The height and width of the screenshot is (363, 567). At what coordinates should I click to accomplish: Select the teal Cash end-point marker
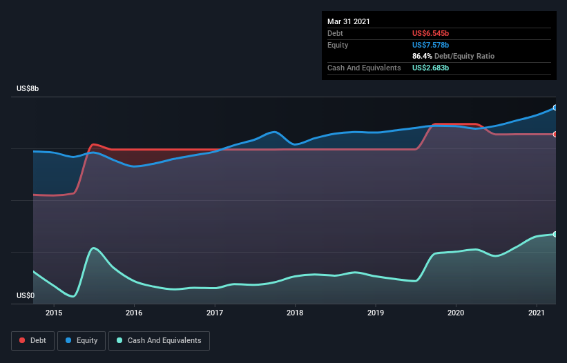point(555,235)
